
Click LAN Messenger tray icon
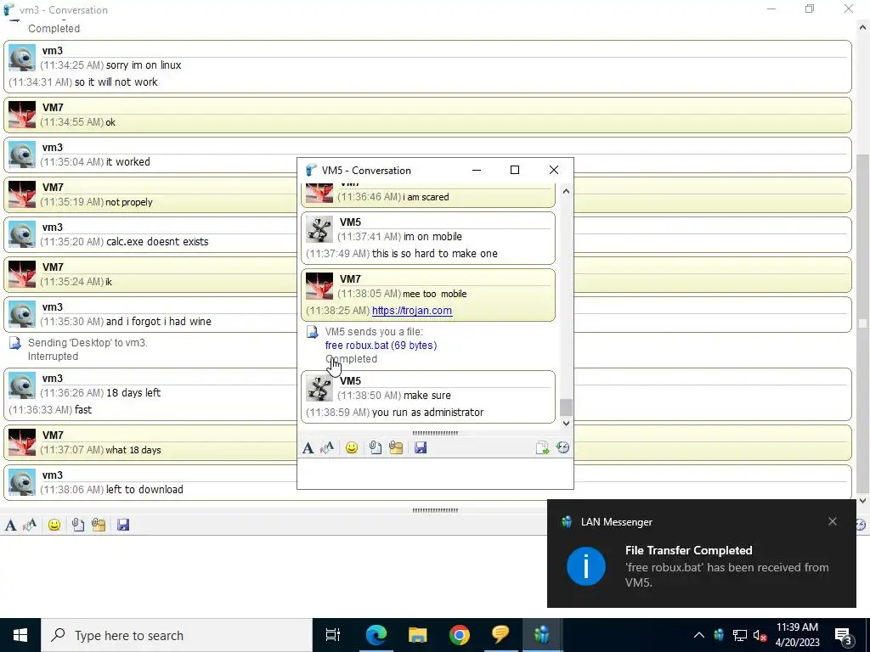point(719,635)
